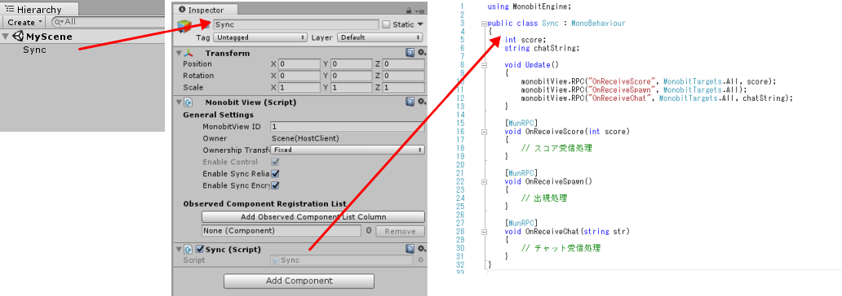
Task: Toggle the disabled Enable Control checkbox
Action: point(276,162)
